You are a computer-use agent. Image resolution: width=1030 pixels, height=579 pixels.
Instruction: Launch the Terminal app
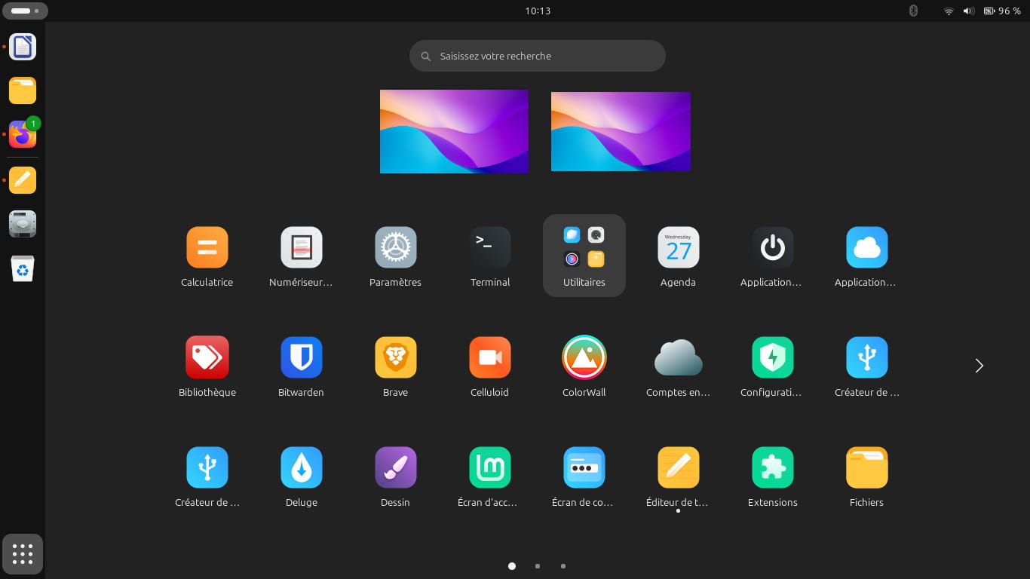coord(490,256)
